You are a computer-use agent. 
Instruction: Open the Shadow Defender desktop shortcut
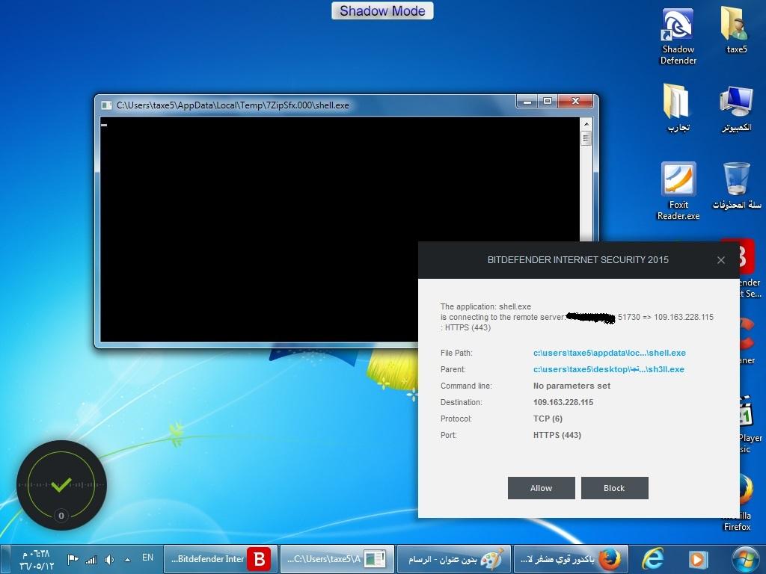678,36
